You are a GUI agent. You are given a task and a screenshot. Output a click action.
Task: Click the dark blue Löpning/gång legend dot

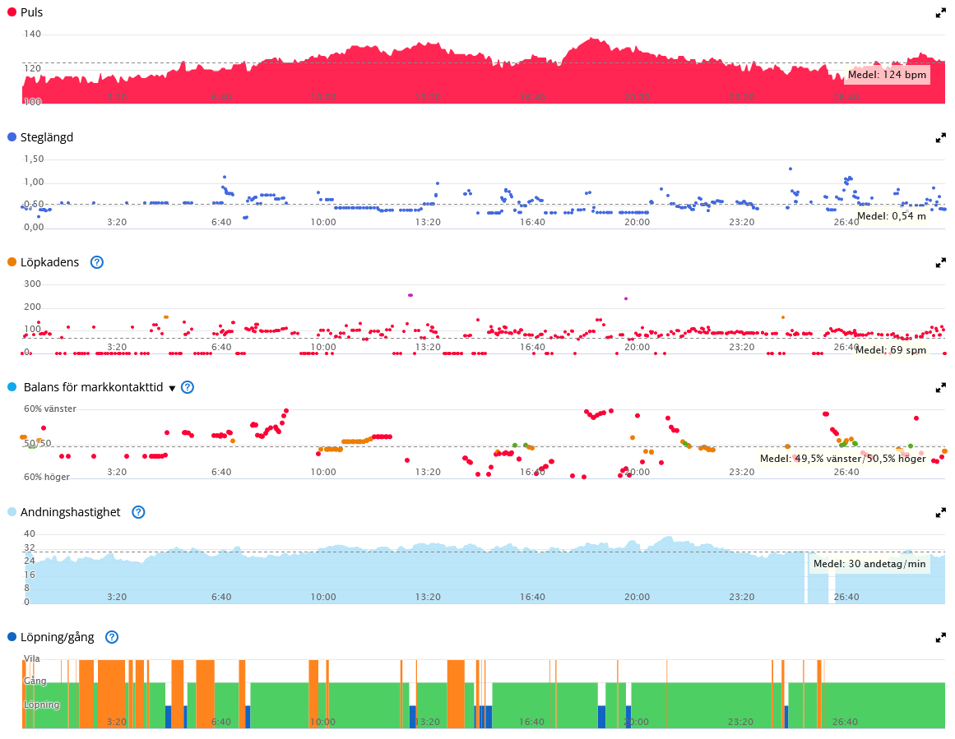[x=12, y=637]
